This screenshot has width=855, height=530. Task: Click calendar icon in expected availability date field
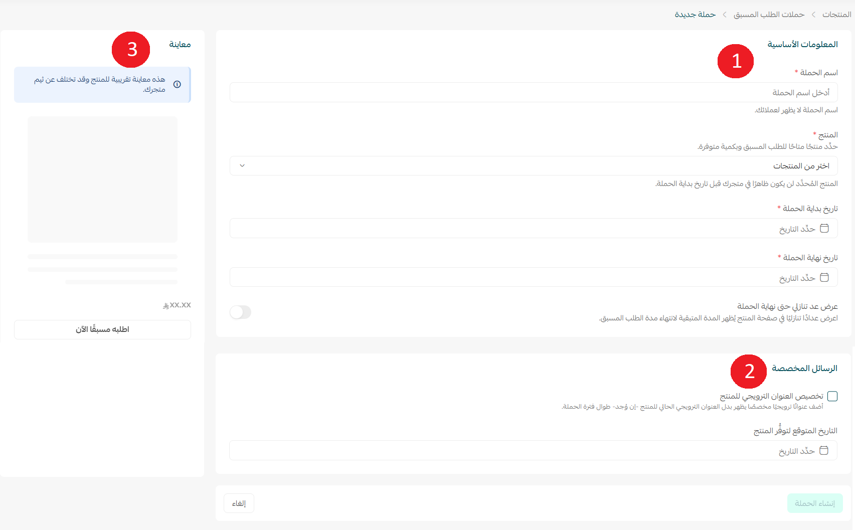tap(823, 450)
